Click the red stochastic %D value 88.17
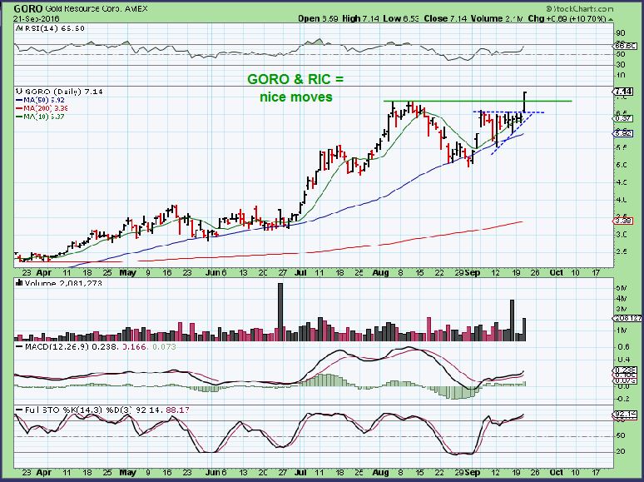644x482 pixels. click(179, 410)
